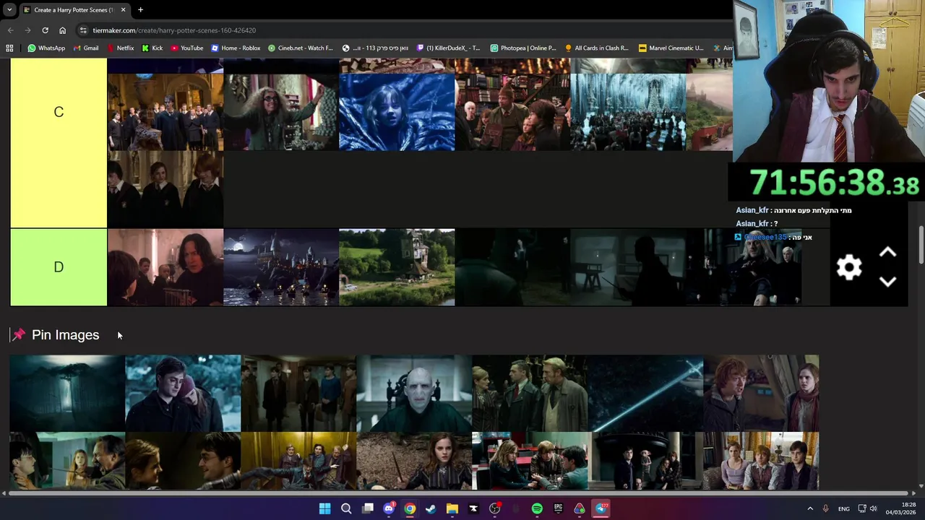The image size is (925, 520).
Task: Open File Explorer from the taskbar
Action: pyautogui.click(x=452, y=508)
